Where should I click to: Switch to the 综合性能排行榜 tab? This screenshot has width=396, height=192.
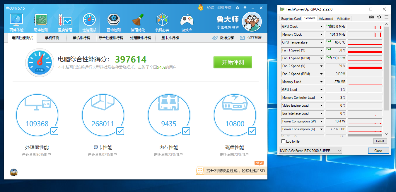[111, 38]
